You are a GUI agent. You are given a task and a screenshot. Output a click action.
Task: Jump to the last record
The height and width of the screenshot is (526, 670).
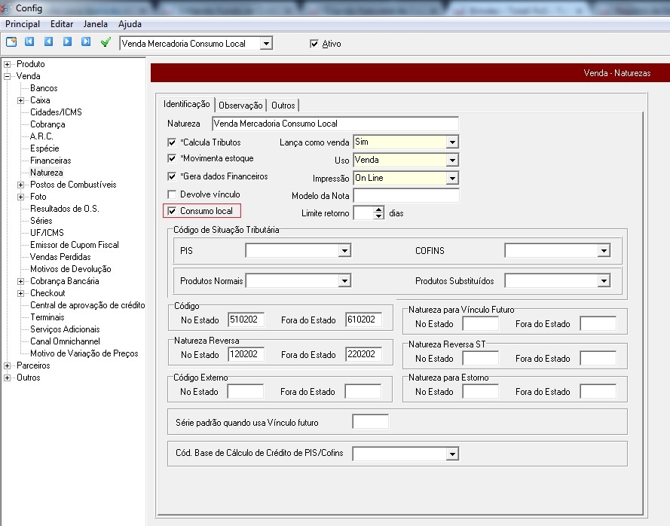coord(87,41)
